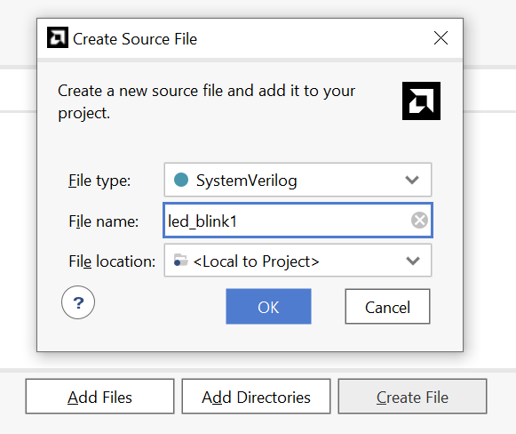Screen dimensions: 516x434
Task: Open help with the question mark button
Action: [78, 302]
